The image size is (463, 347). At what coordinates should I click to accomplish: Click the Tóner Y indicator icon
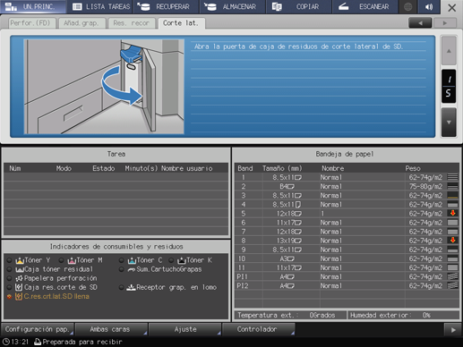pos(20,260)
